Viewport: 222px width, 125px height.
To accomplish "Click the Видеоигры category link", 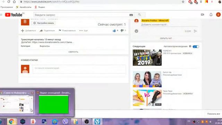I will pyautogui.click(x=45, y=46).
